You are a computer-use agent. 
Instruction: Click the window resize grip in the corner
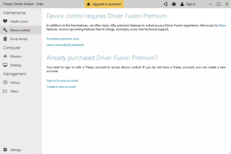tap(229, 152)
